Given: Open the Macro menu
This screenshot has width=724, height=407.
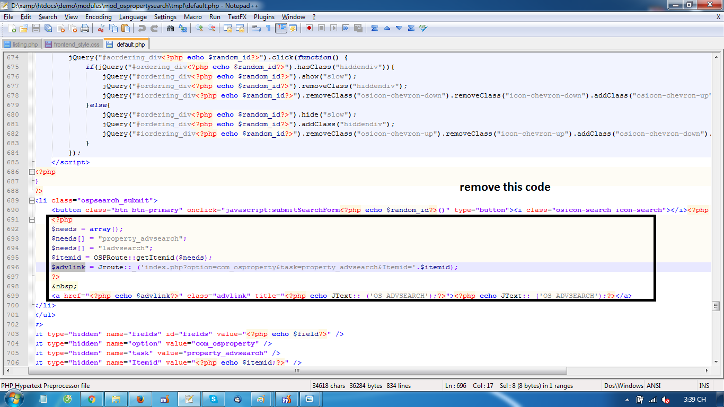Looking at the screenshot, I should point(193,17).
